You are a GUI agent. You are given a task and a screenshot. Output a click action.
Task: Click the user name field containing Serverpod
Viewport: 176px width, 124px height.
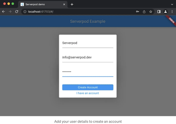point(88,43)
